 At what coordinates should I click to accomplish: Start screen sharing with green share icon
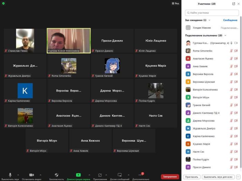pyautogui.click(x=78, y=175)
